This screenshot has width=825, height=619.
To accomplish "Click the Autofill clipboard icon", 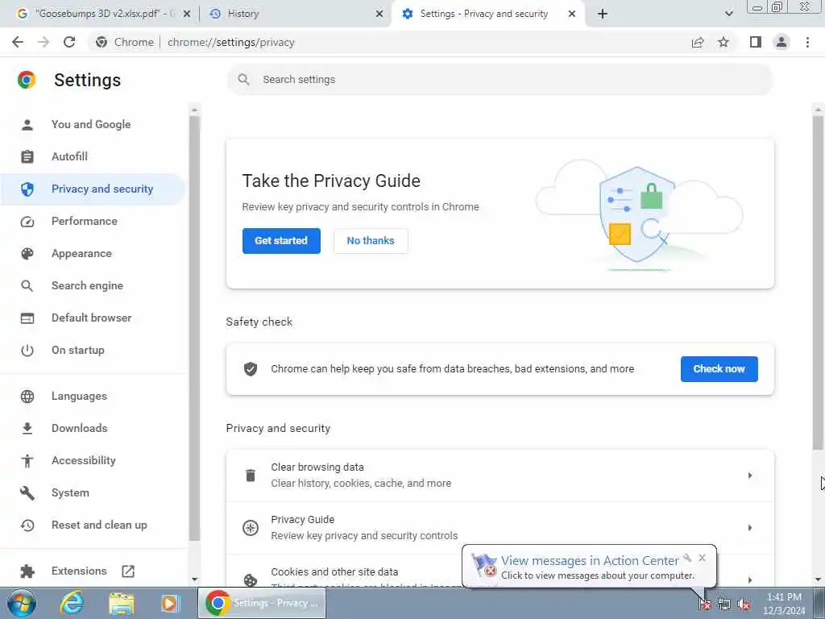I will tap(27, 157).
